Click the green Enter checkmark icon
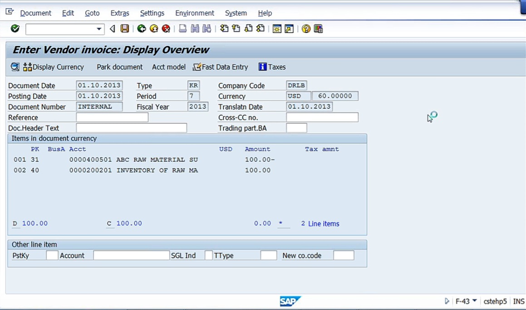This screenshot has height=310, width=526. point(15,29)
